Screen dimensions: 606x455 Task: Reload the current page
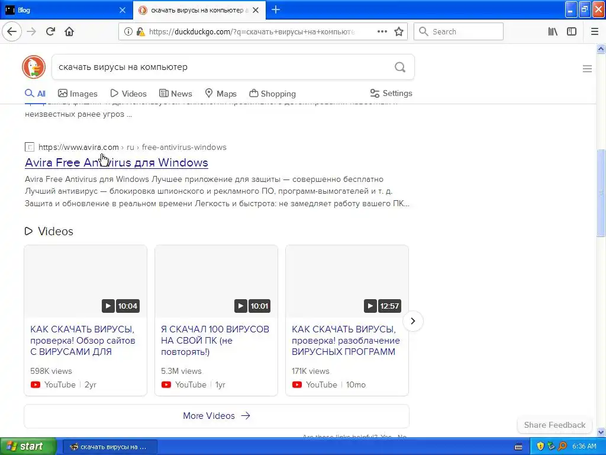[x=51, y=31]
